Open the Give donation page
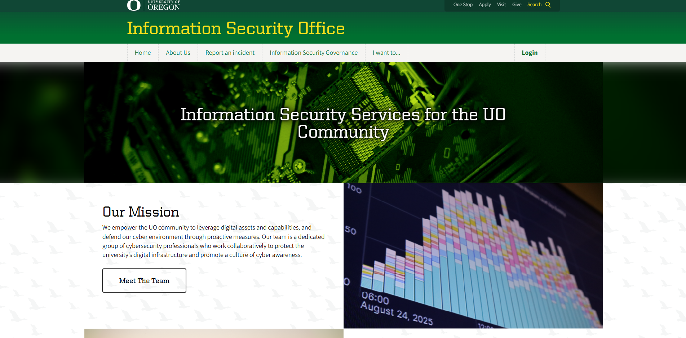This screenshot has height=338, width=686. 516,4
